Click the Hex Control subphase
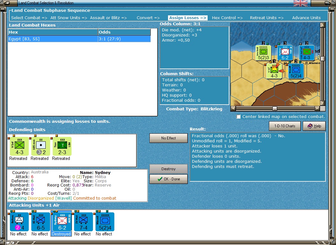The height and width of the screenshot is (245, 336). point(227,18)
